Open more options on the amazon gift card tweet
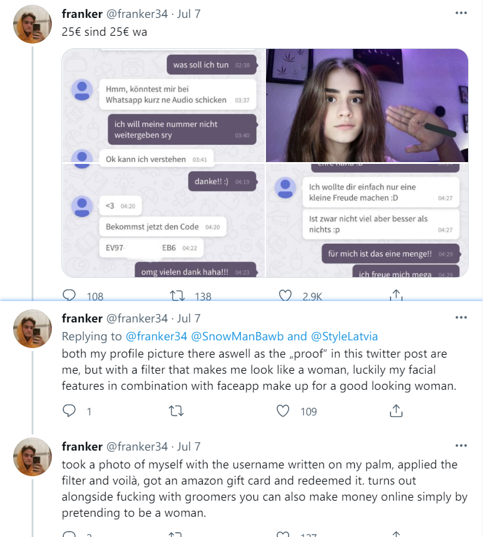The height and width of the screenshot is (537, 483). (461, 446)
